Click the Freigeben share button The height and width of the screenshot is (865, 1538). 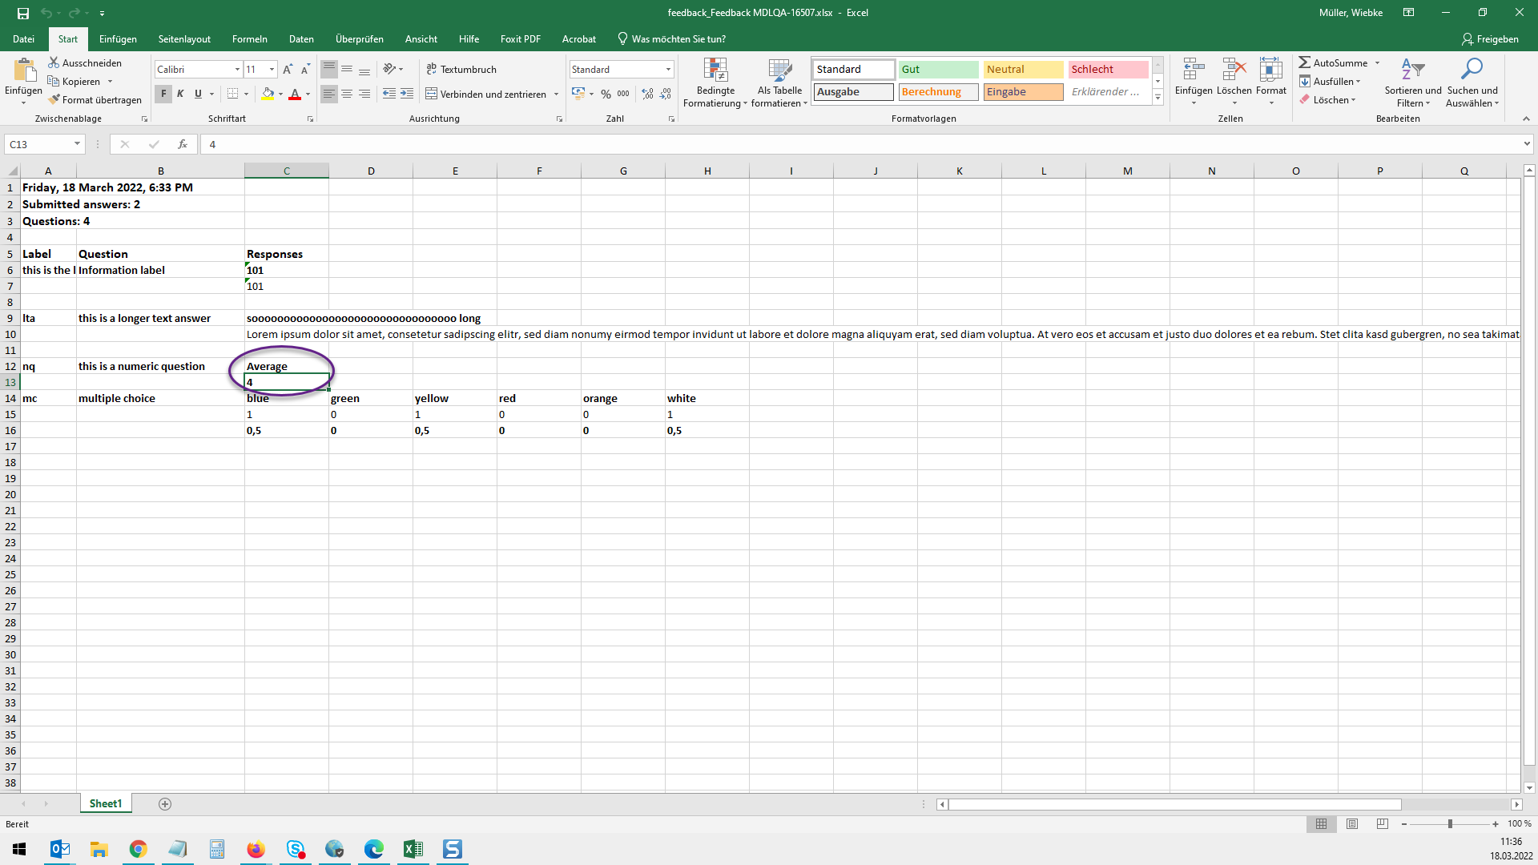[x=1490, y=39]
